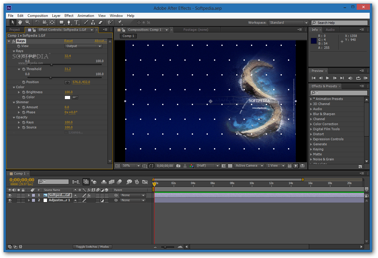
Task: Click Fast Previews lightning icon
Action: [x=296, y=166]
